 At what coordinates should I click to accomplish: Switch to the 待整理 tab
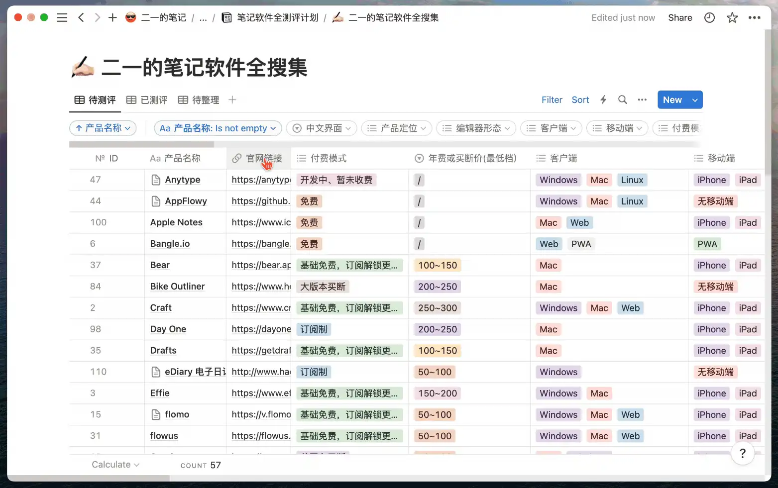199,100
